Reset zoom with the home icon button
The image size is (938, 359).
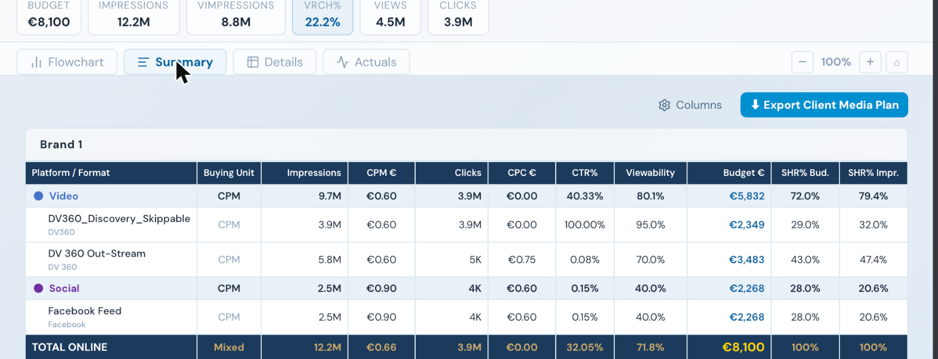click(x=897, y=62)
